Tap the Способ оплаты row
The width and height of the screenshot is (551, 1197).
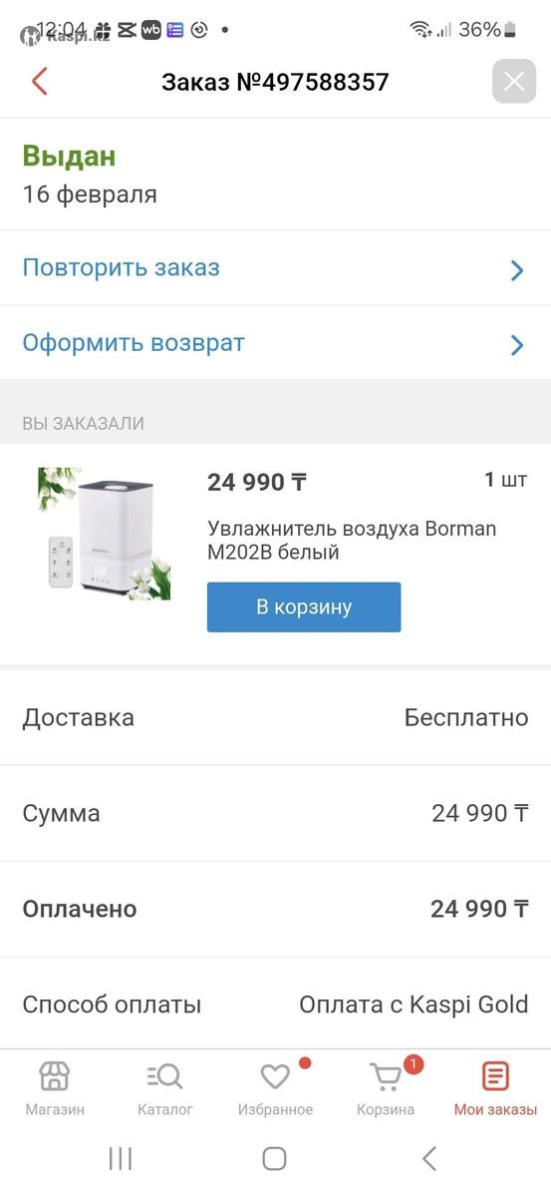(x=275, y=1004)
